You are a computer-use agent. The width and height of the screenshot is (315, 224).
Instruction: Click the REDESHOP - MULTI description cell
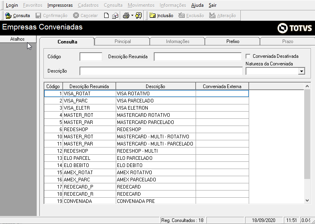pos(156,151)
